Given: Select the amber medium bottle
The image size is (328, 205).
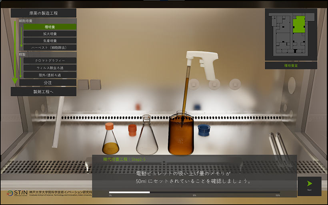Looking at the screenshot, I should coord(181,135).
